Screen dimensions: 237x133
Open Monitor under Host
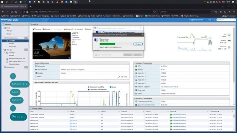click(9, 34)
